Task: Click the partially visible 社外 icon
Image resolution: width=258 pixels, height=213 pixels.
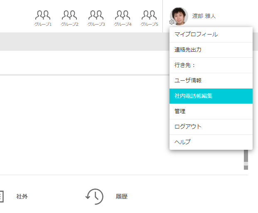Action: (1, 196)
